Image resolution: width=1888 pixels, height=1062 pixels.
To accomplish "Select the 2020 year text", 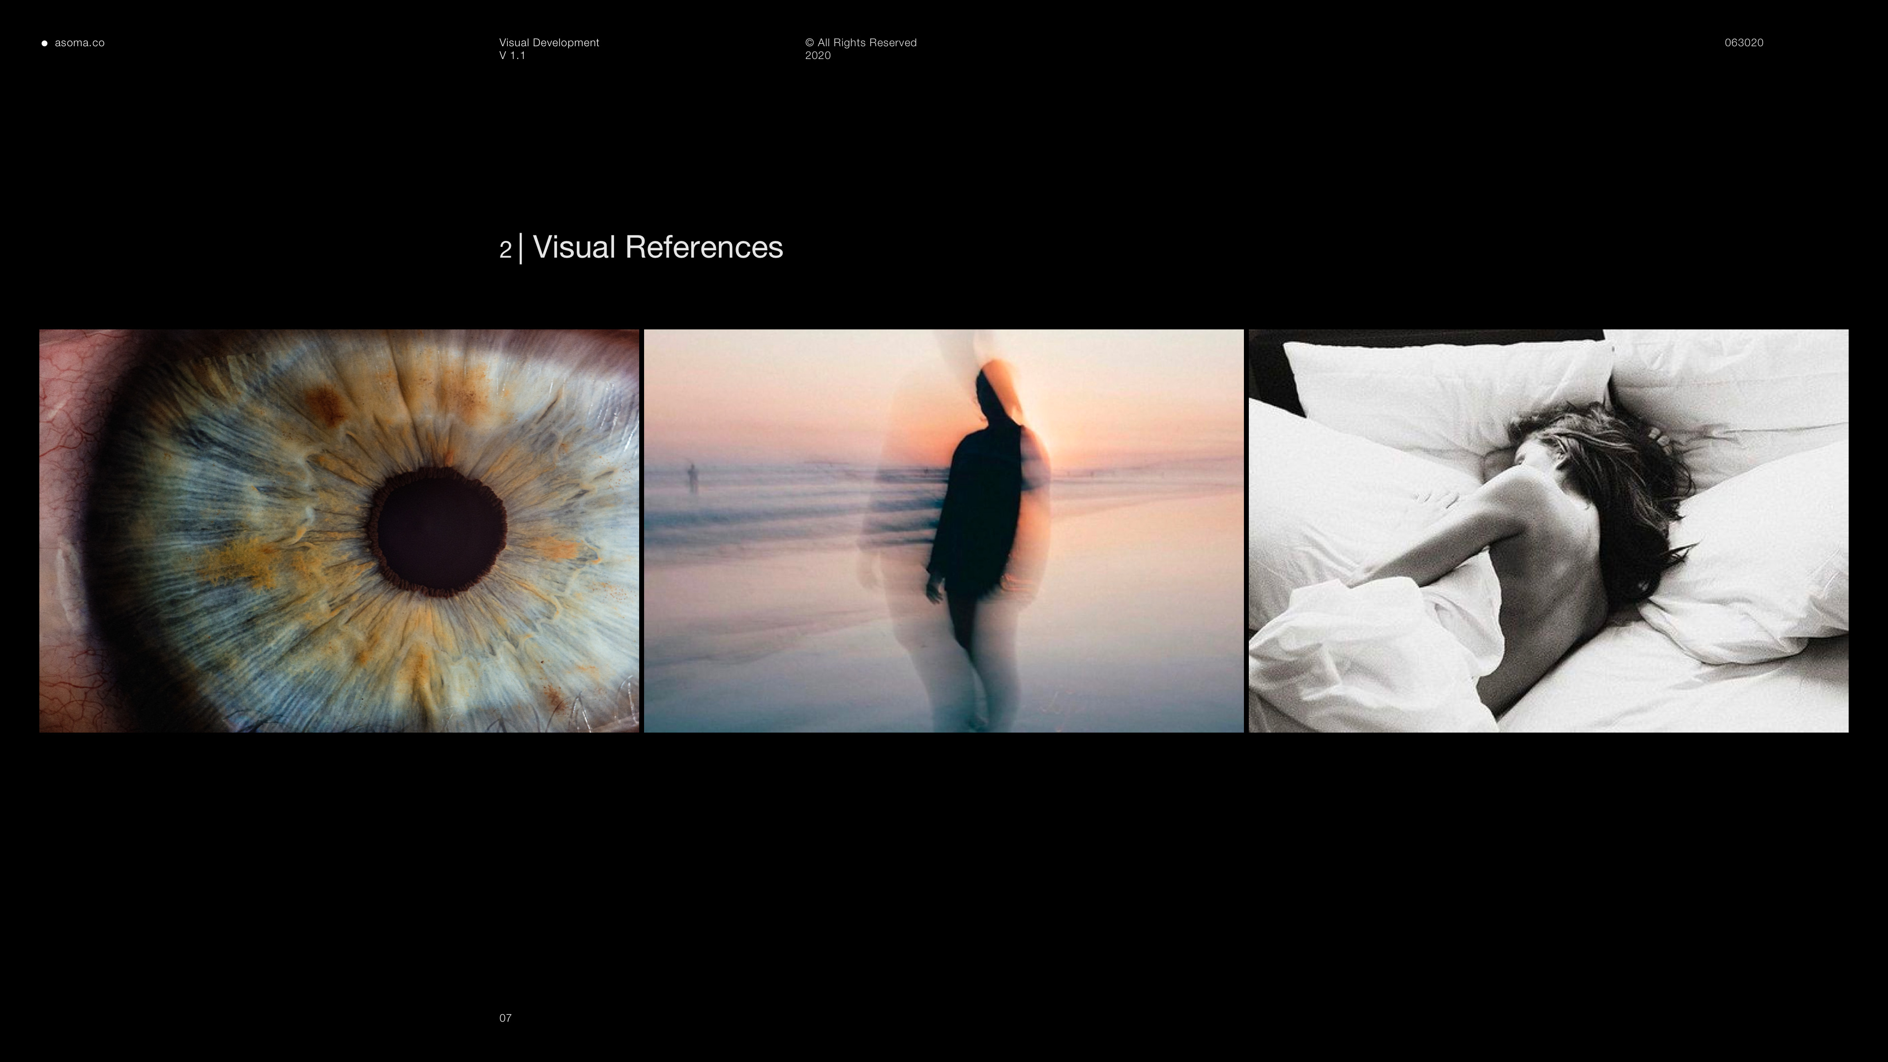I will pyautogui.click(x=817, y=56).
